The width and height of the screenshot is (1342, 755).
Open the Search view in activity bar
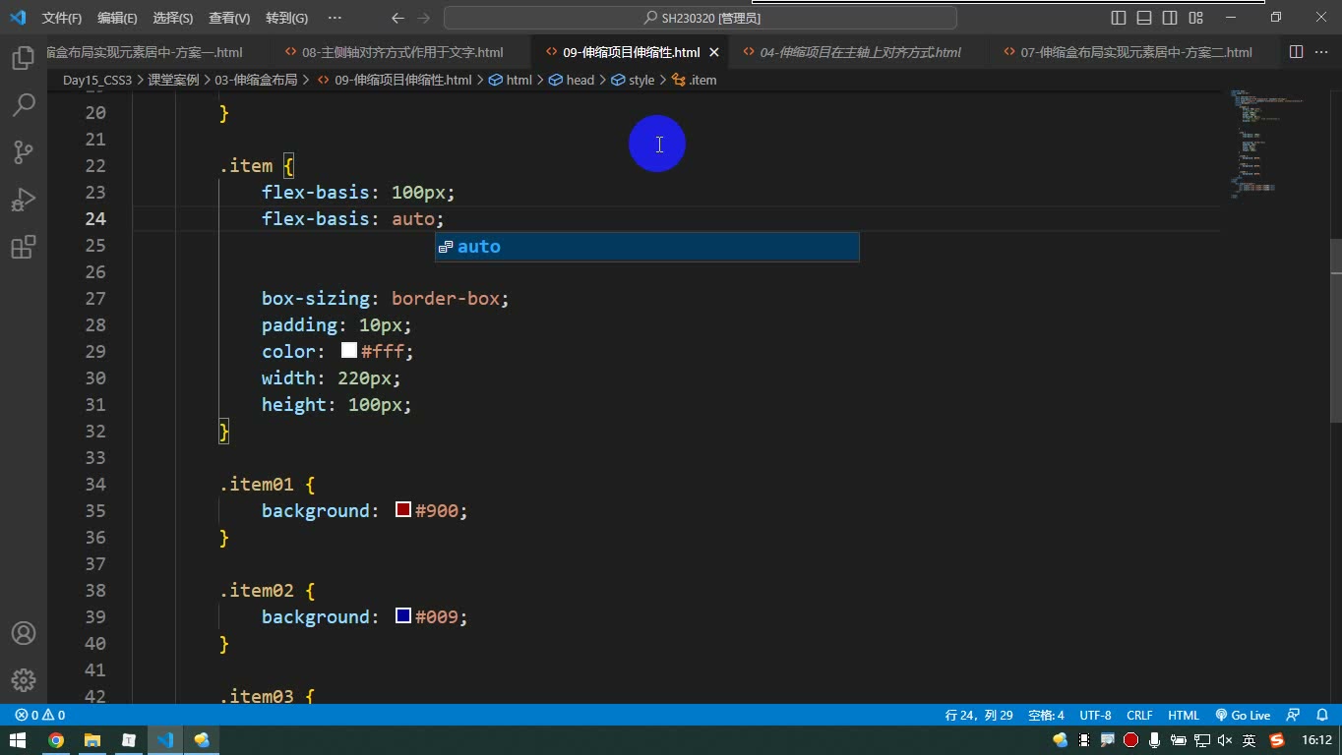tap(24, 104)
